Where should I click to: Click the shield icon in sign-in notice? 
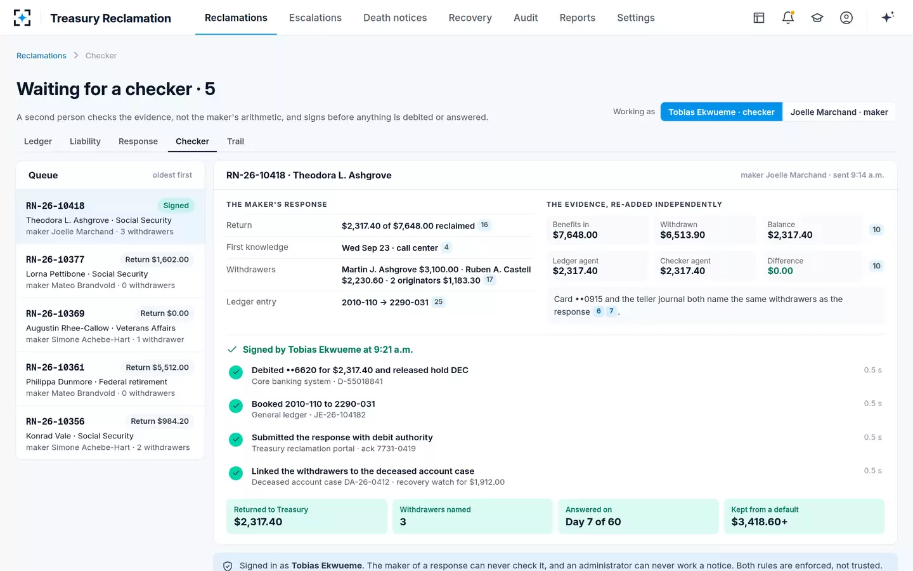[228, 566]
